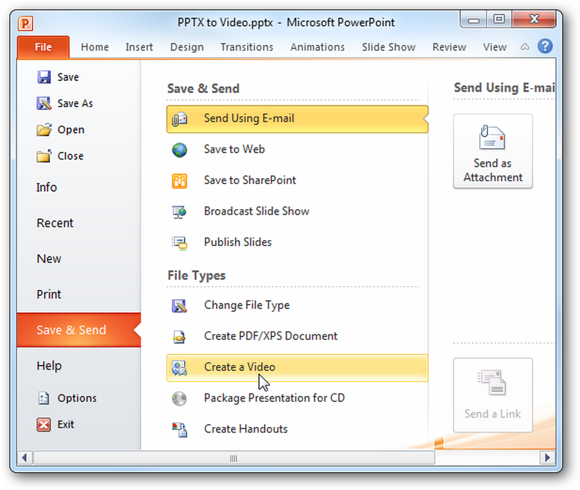Click the red Exit icon
Image resolution: width=580 pixels, height=490 pixels.
tap(43, 425)
